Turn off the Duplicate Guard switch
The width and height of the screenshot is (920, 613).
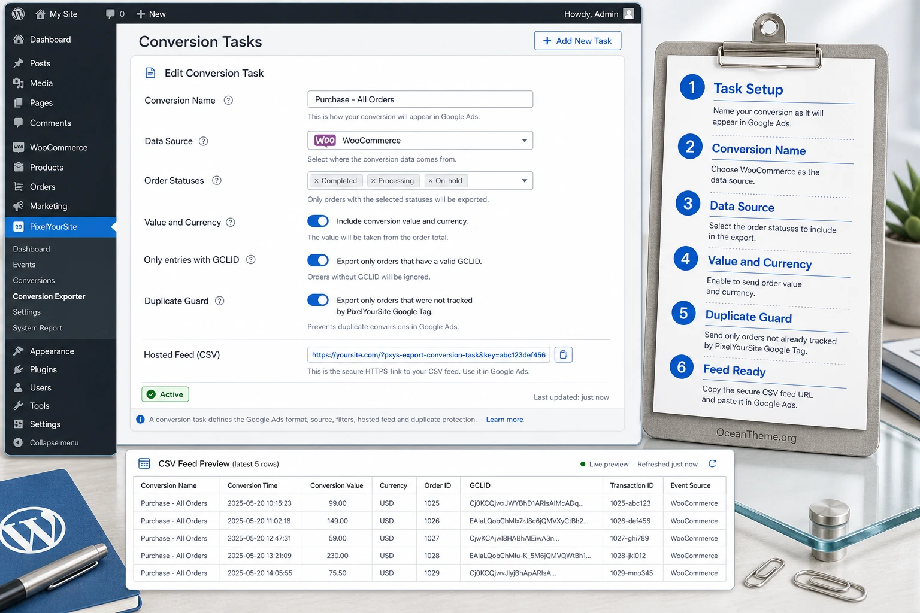[318, 300]
